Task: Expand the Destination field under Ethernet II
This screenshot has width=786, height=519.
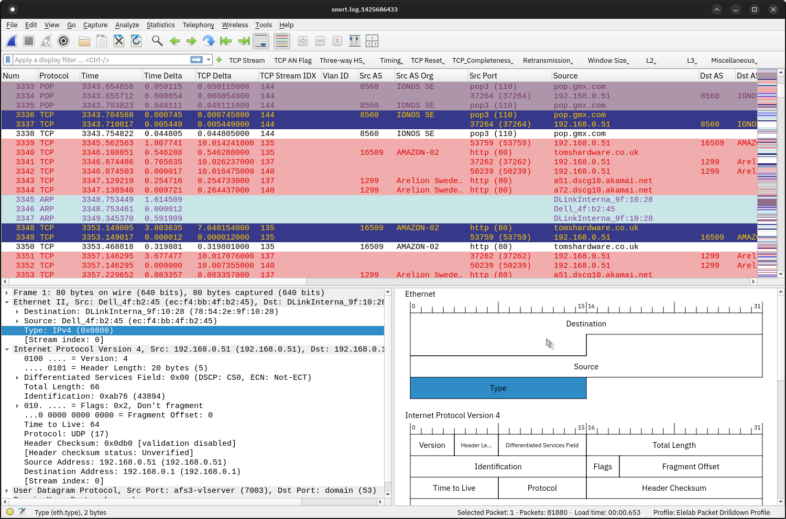Action: [16, 311]
